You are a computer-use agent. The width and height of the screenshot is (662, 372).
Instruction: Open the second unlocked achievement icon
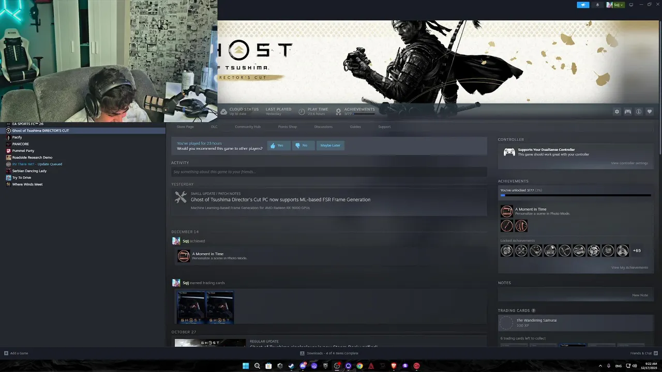pyautogui.click(x=507, y=226)
